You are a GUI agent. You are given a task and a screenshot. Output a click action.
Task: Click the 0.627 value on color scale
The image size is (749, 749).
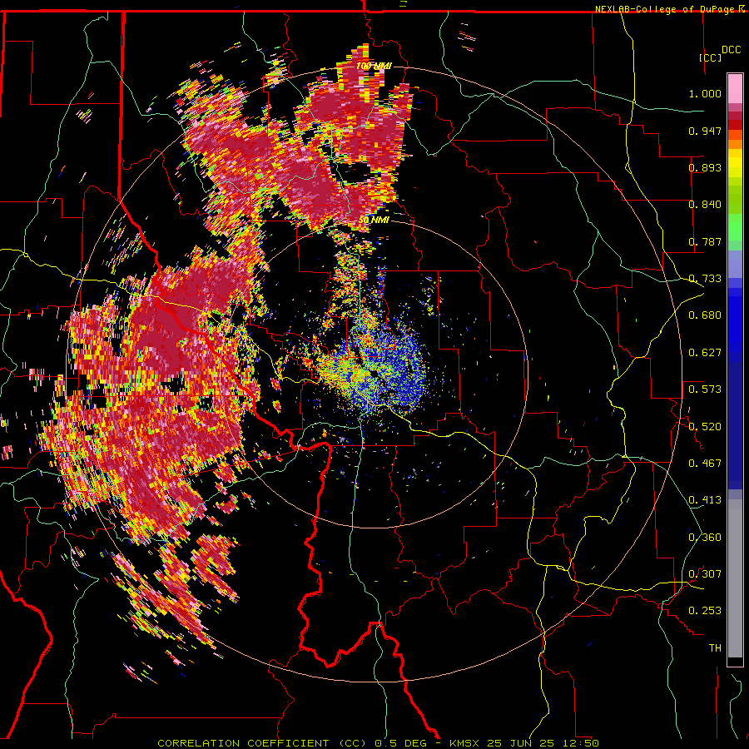pos(705,353)
